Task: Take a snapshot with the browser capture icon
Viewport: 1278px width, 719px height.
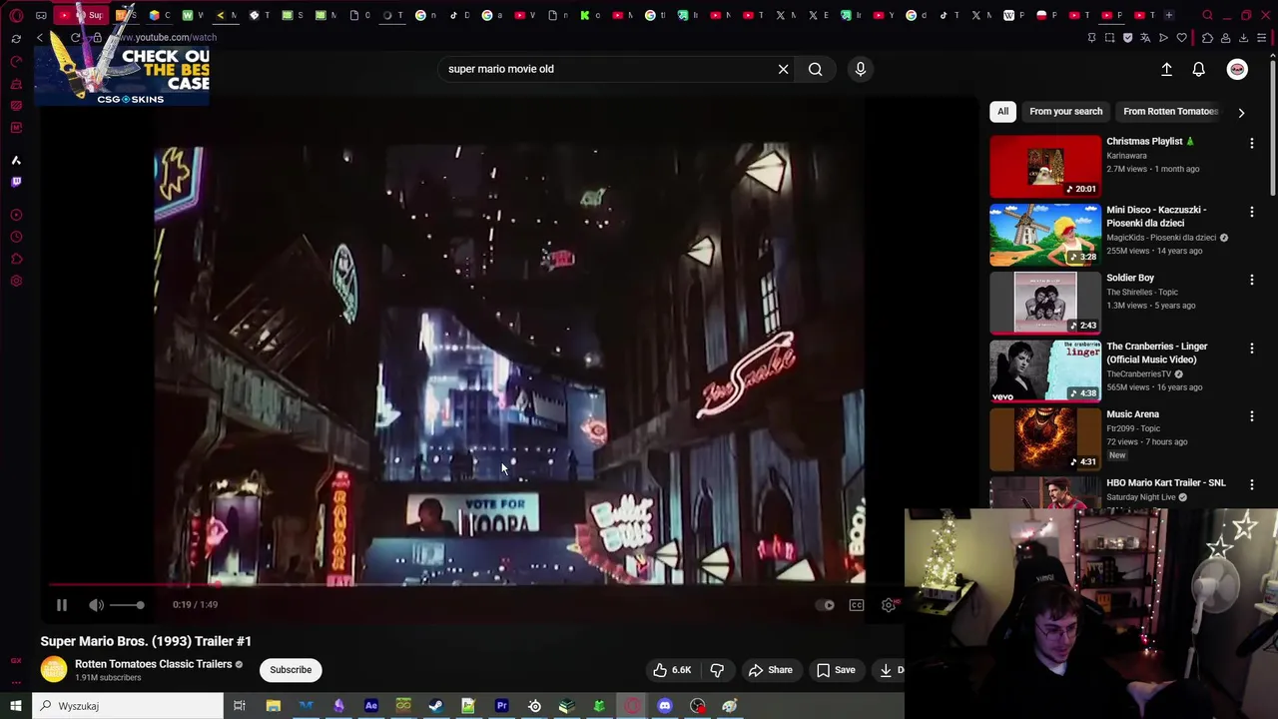Action: 1109,38
